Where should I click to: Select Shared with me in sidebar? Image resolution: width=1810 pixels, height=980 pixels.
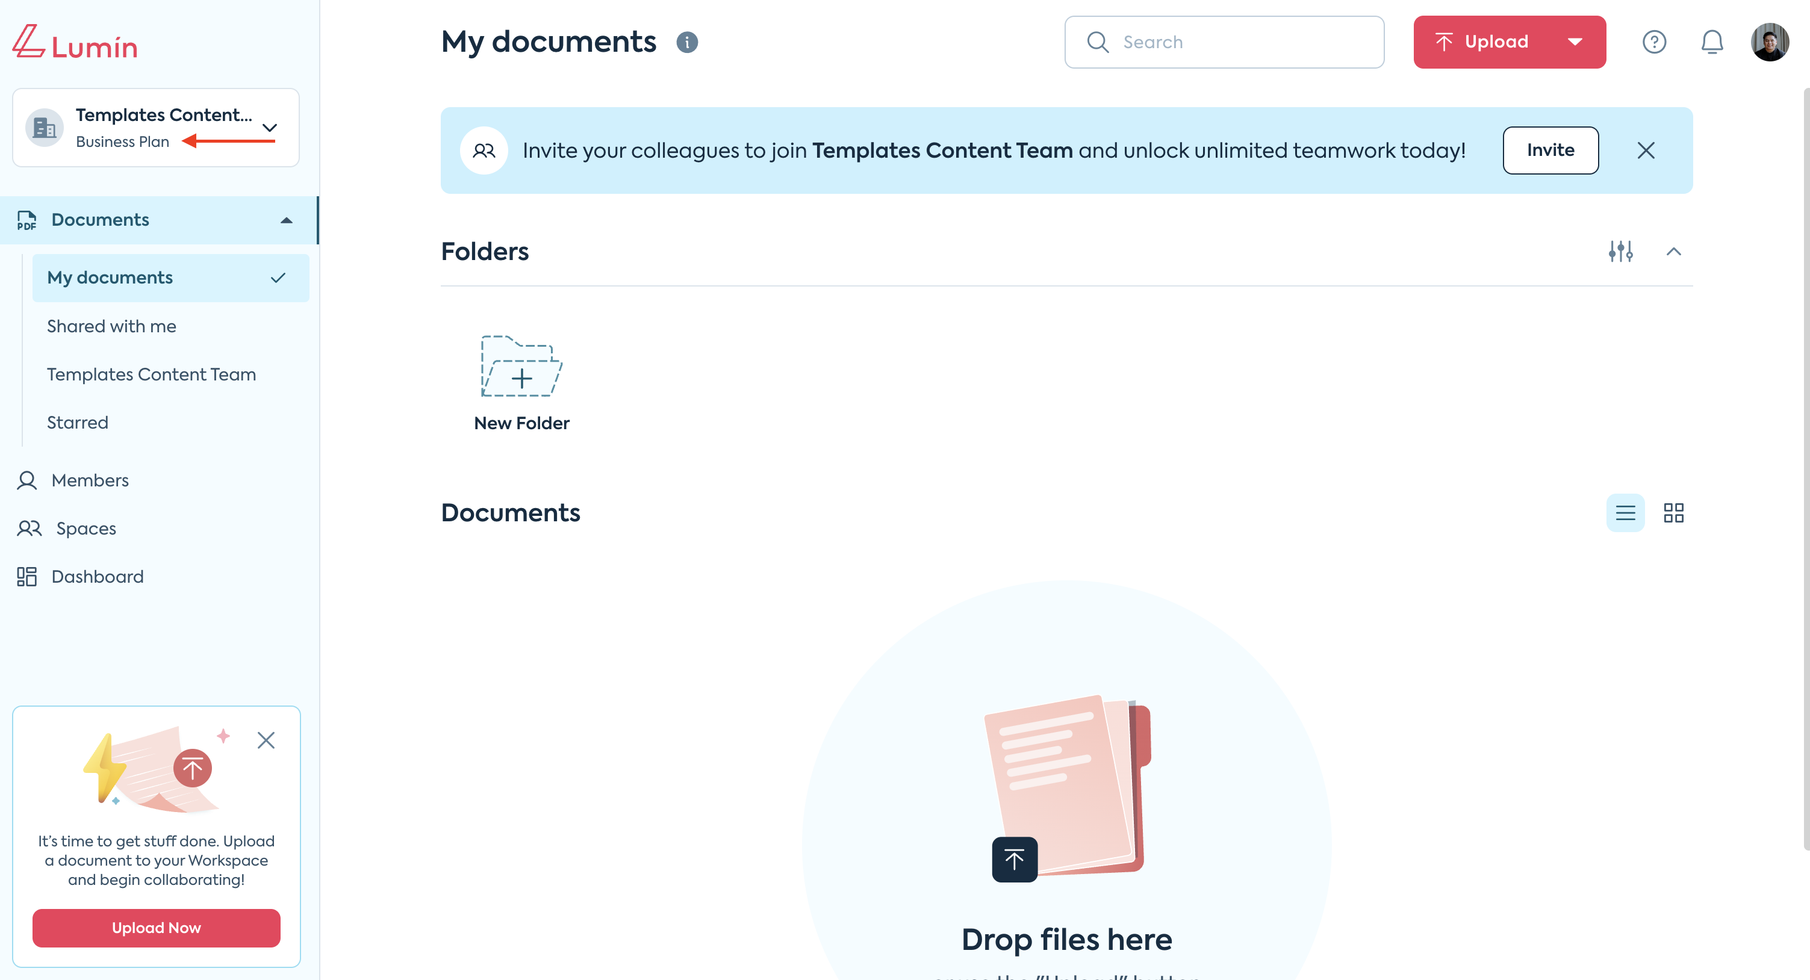click(111, 325)
